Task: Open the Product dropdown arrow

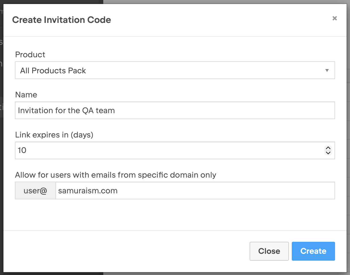Action: pos(327,70)
